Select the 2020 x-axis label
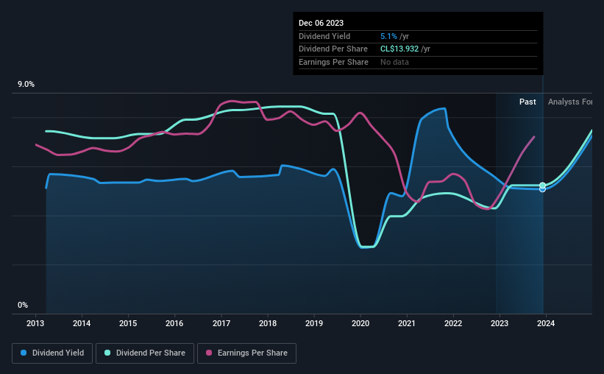 point(360,323)
